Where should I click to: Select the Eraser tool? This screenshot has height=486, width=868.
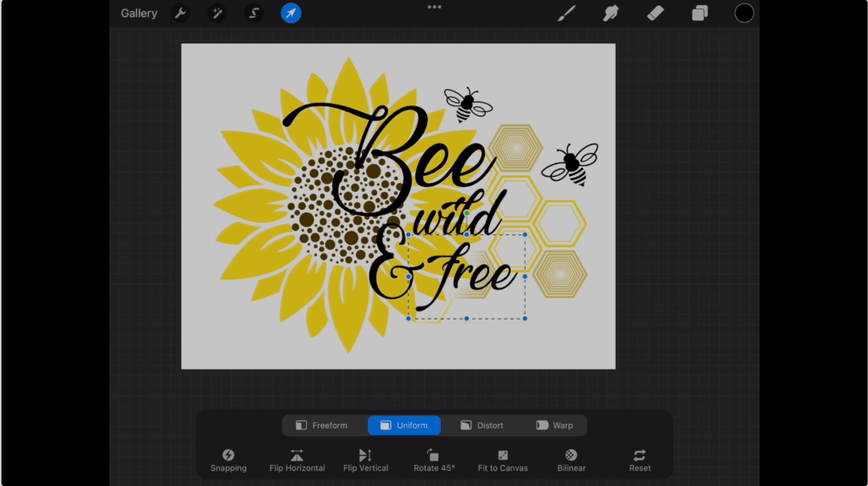655,13
